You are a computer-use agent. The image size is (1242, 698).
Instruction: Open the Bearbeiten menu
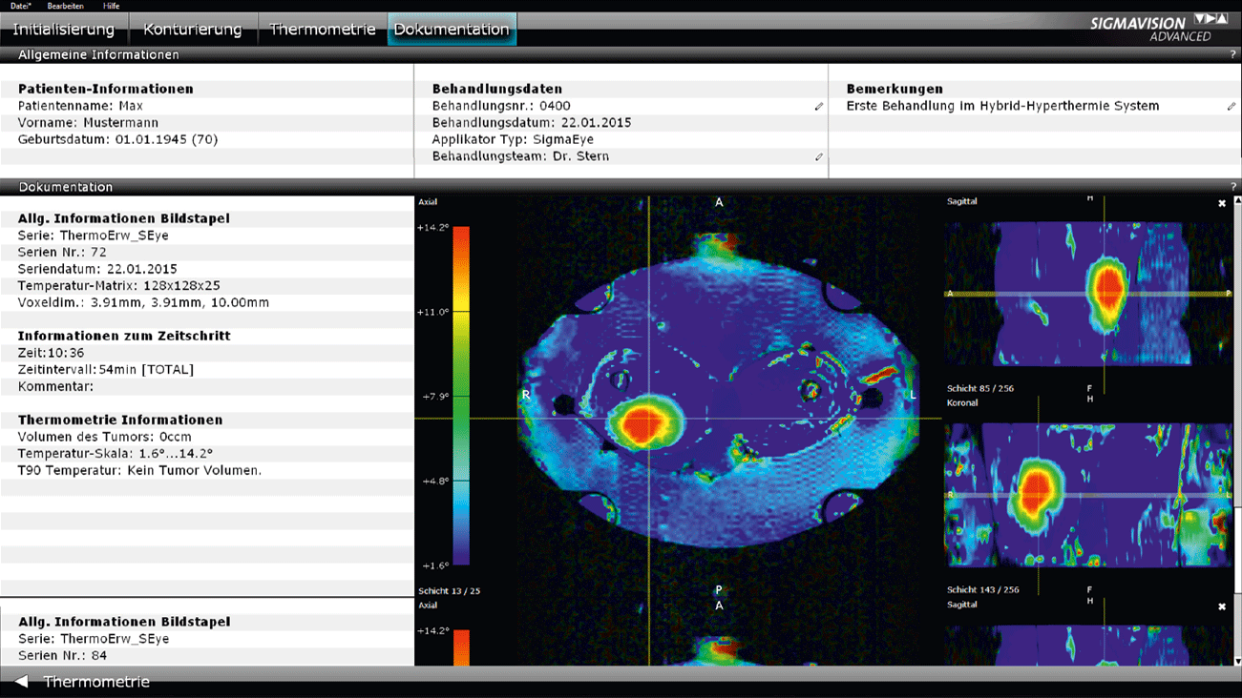pyautogui.click(x=66, y=6)
